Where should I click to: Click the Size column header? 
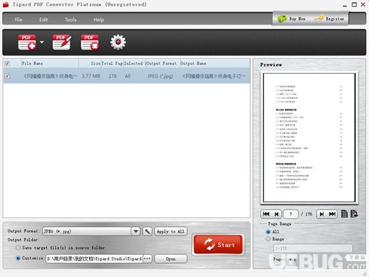(x=90, y=64)
